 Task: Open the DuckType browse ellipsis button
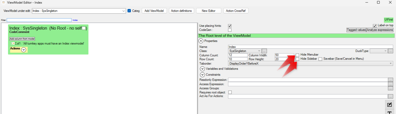(x=391, y=51)
